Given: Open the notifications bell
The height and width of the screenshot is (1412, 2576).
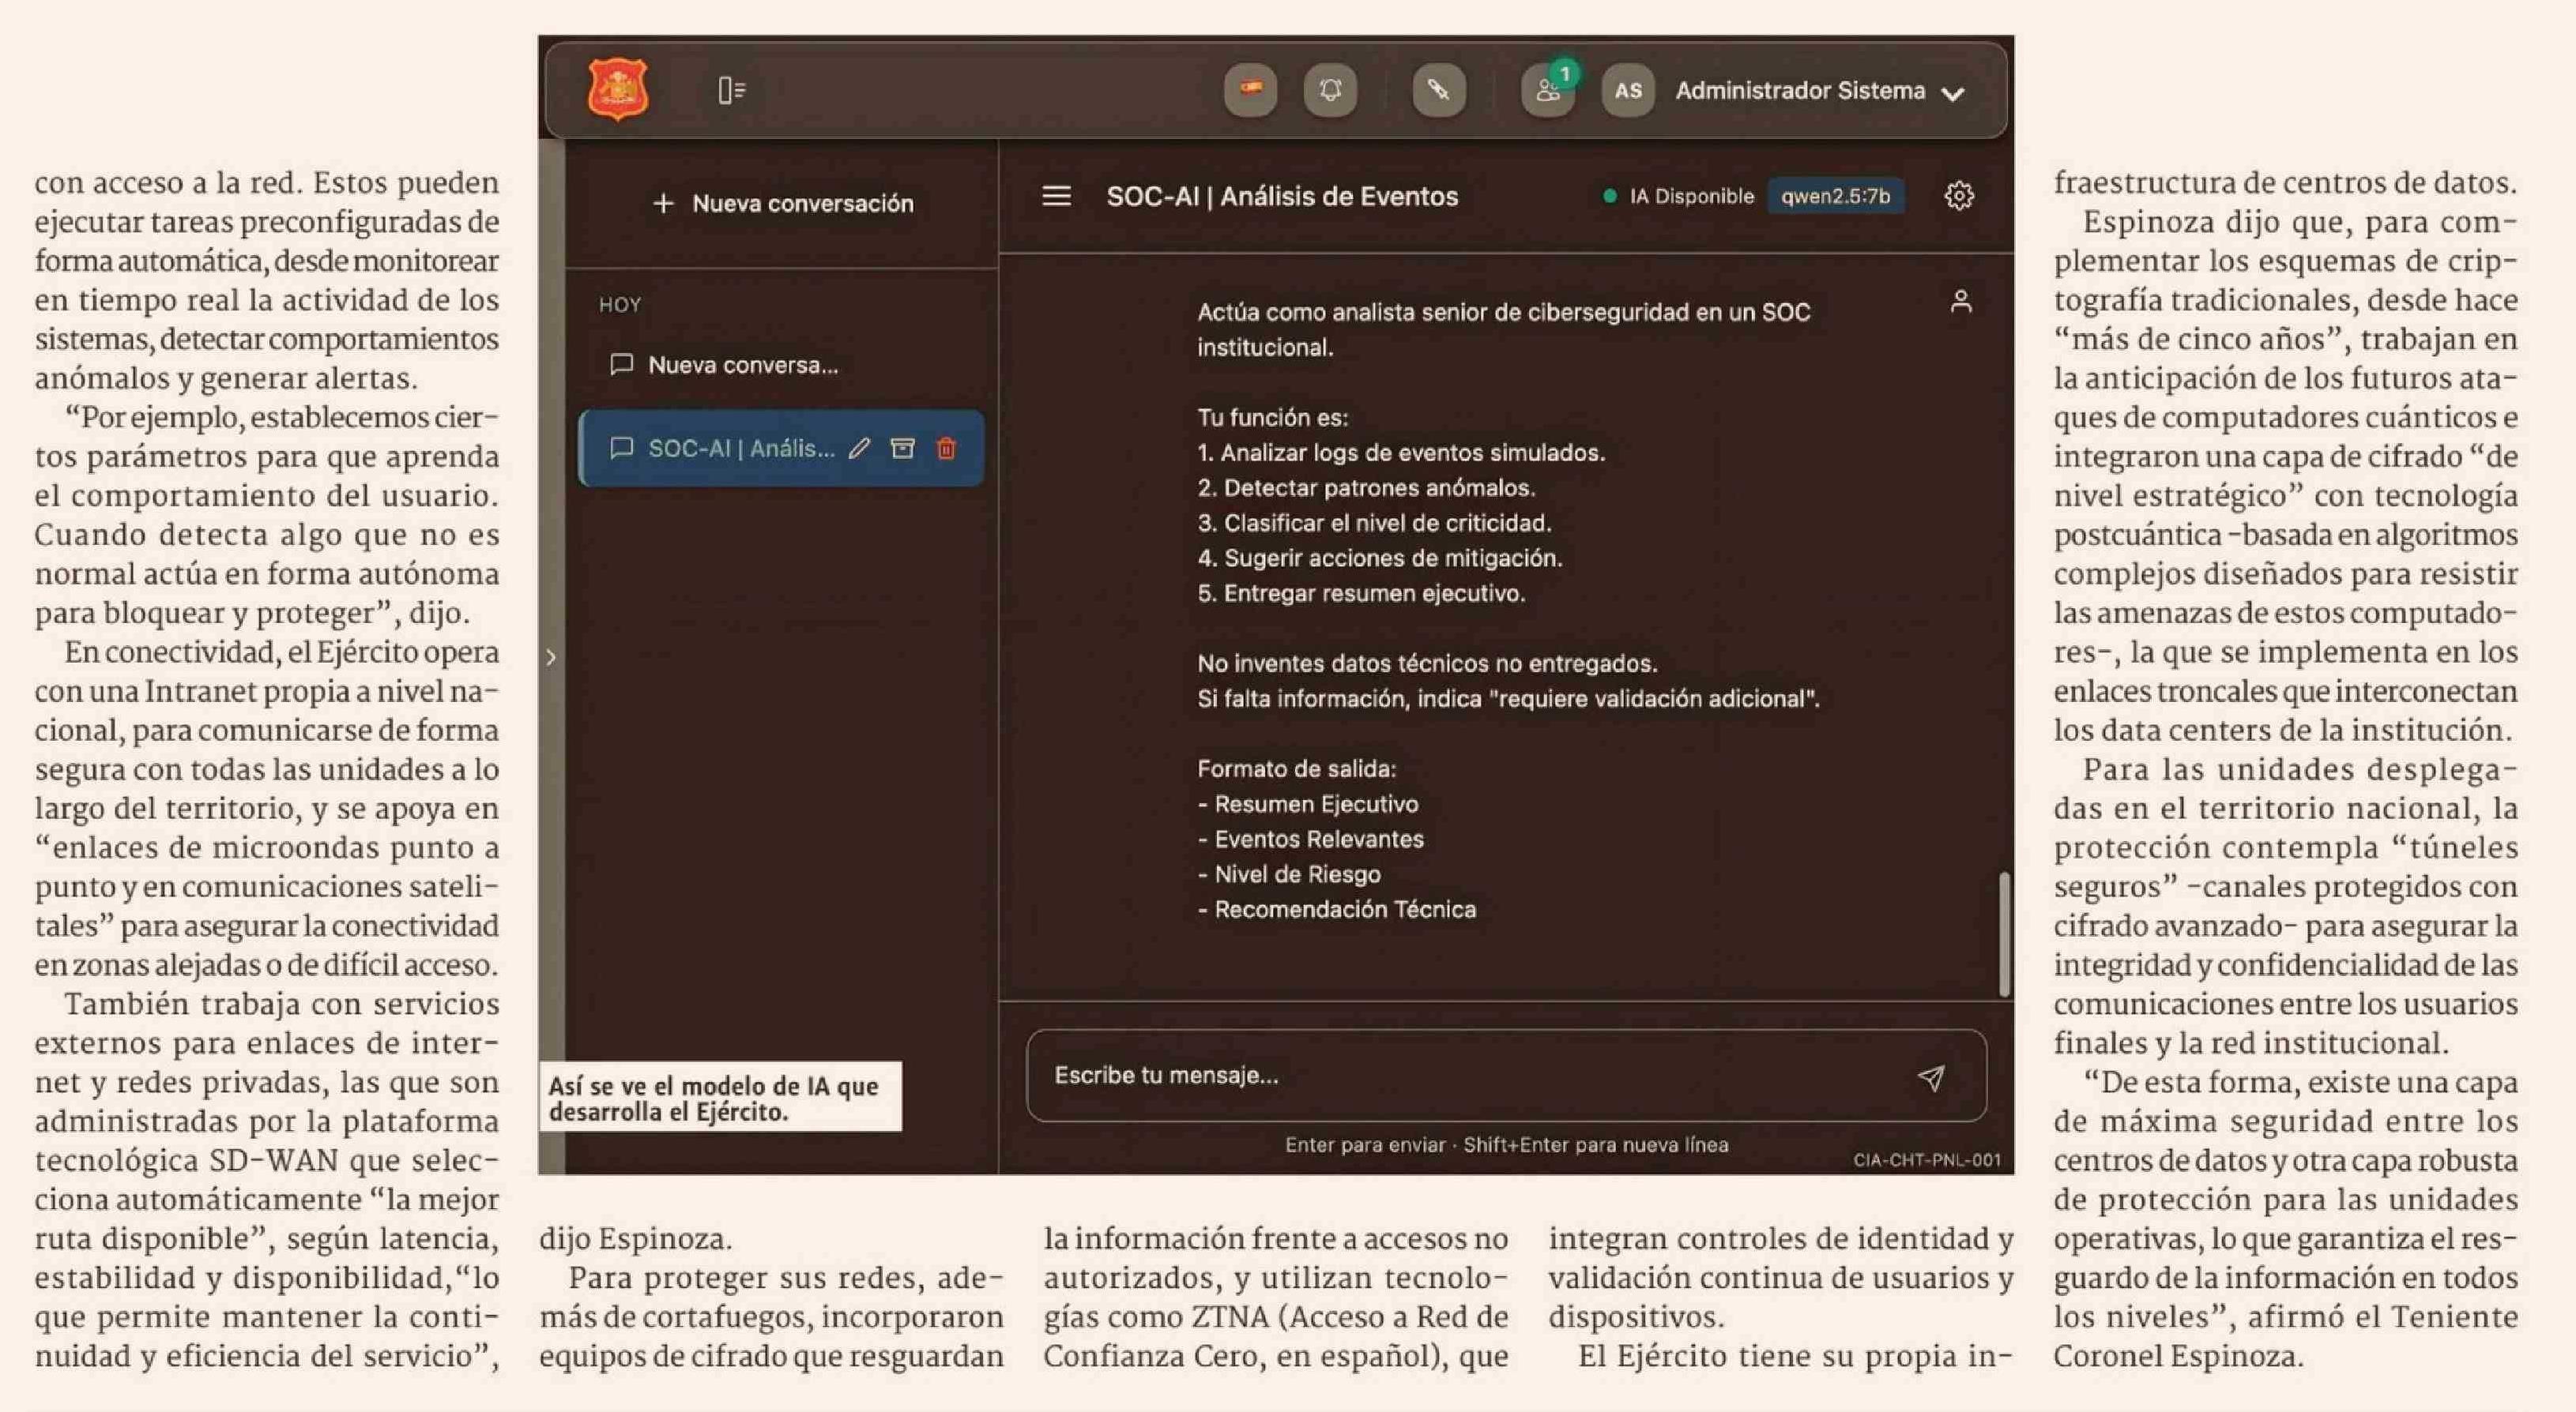Looking at the screenshot, I should click(x=1330, y=90).
